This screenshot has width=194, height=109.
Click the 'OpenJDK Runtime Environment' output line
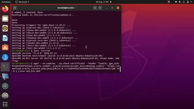click(x=57, y=56)
